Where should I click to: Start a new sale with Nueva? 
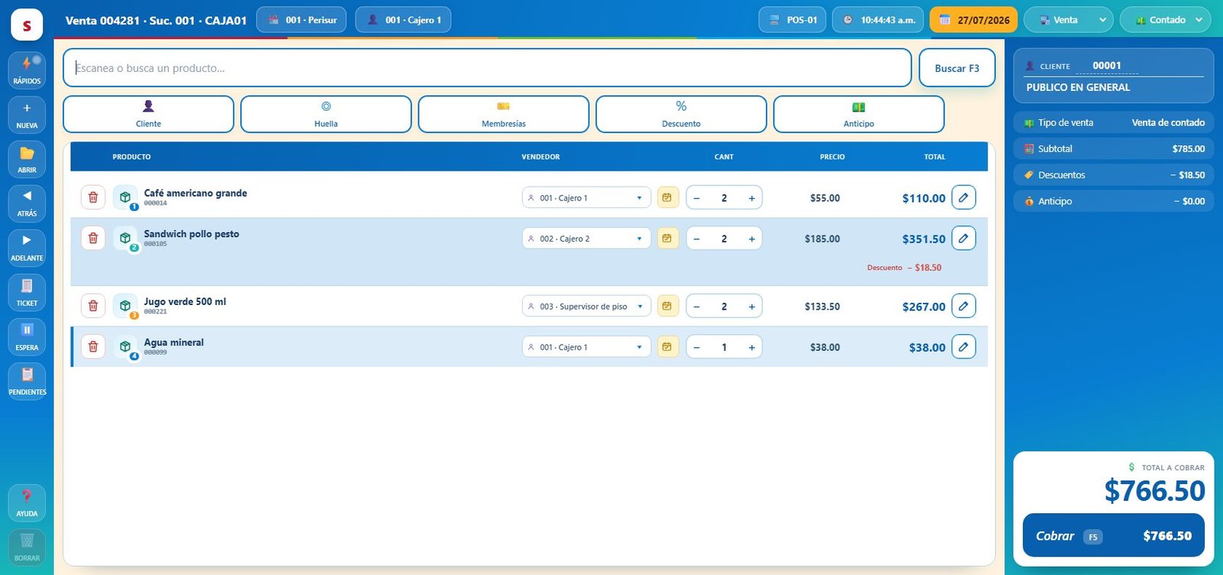tap(27, 115)
